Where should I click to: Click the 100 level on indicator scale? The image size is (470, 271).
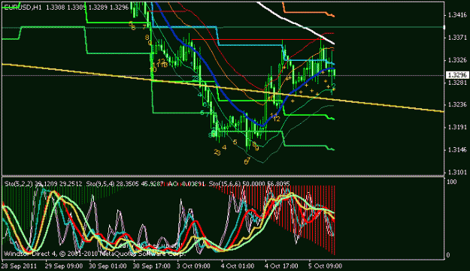(452, 182)
